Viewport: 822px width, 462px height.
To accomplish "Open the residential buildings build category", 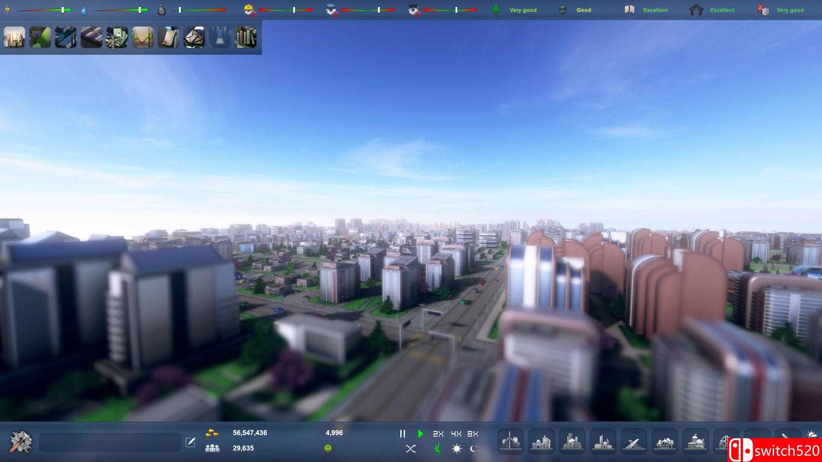I will click(540, 441).
